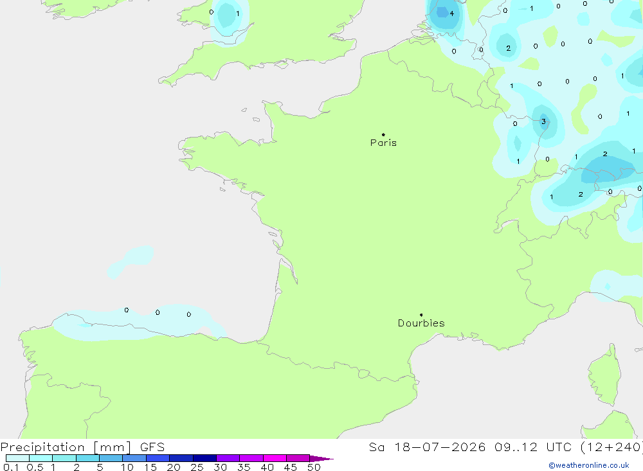Screen dimensions: 643x471
Task: Click the 10 legend scale label
Action: pyautogui.click(x=127, y=467)
